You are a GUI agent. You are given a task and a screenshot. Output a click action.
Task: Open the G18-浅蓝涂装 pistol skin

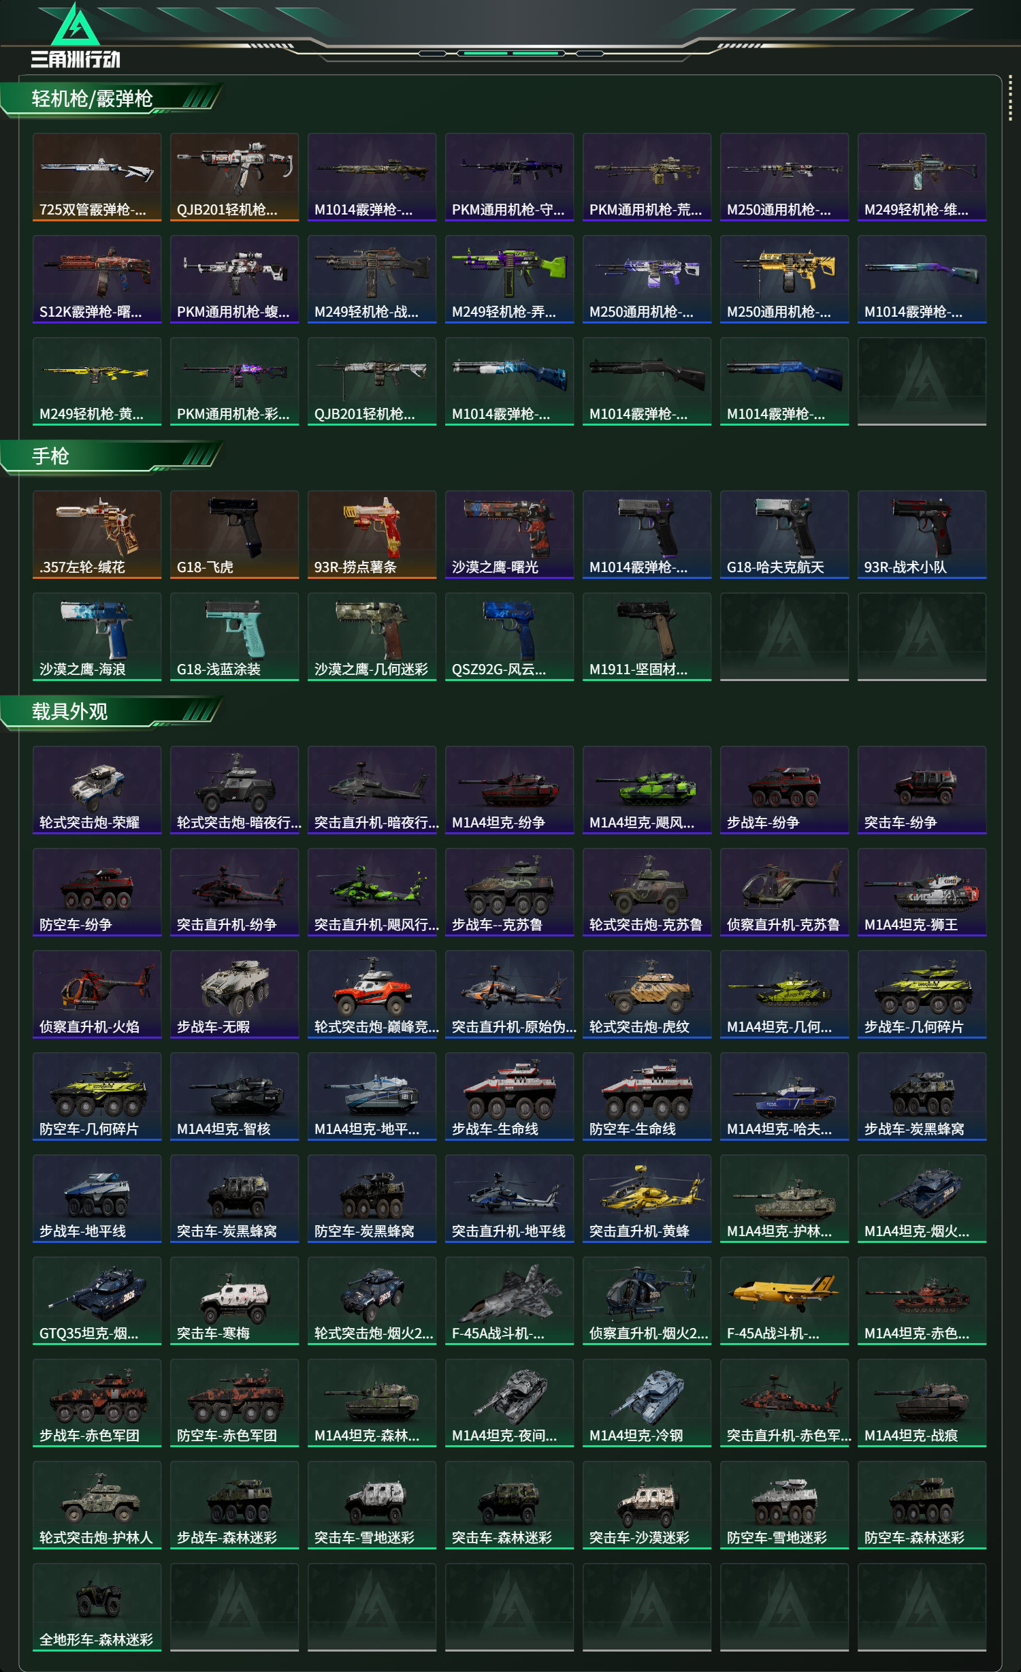(x=235, y=637)
